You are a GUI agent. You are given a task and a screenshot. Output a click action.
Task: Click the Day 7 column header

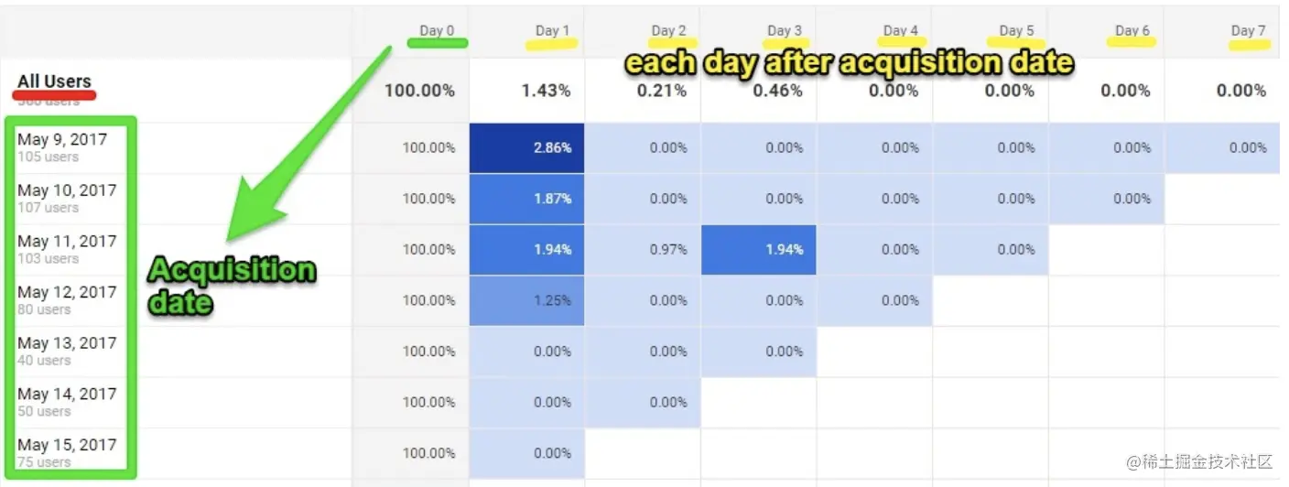pyautogui.click(x=1249, y=30)
